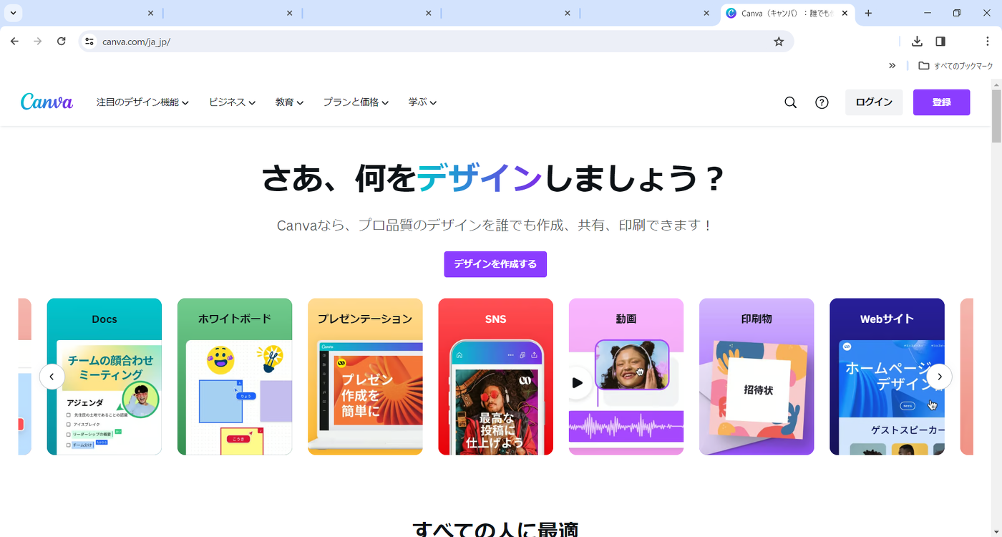Click the ログイン button
Screen dimensions: 1002x537
pyautogui.click(x=873, y=102)
